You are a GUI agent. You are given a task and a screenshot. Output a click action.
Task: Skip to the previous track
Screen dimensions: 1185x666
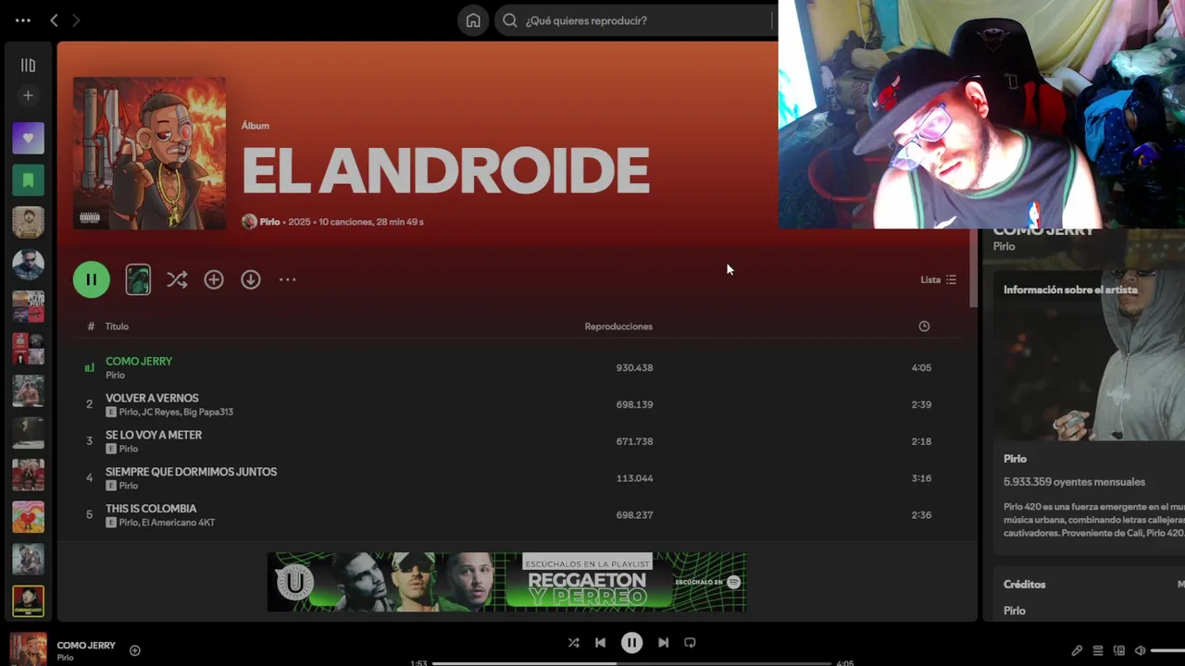[x=600, y=643]
